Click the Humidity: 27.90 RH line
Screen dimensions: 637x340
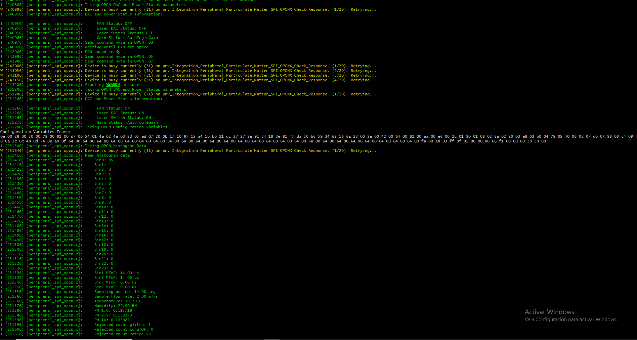114,306
